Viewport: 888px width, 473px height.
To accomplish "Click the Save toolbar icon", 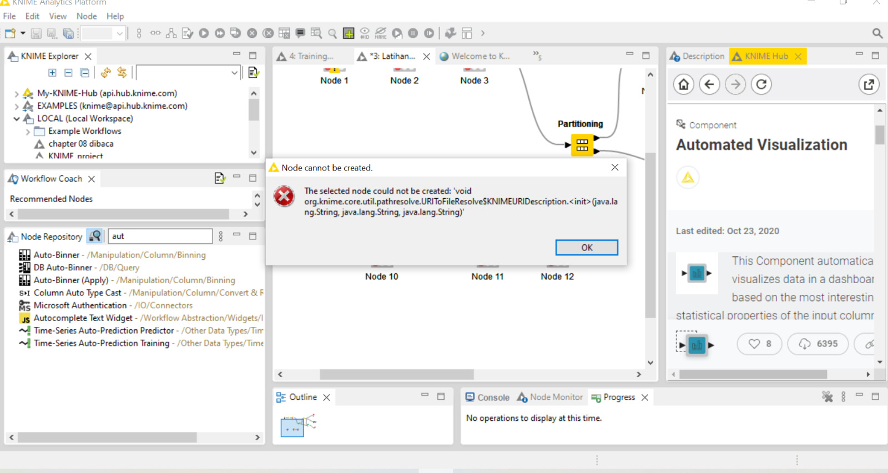I will click(x=36, y=33).
